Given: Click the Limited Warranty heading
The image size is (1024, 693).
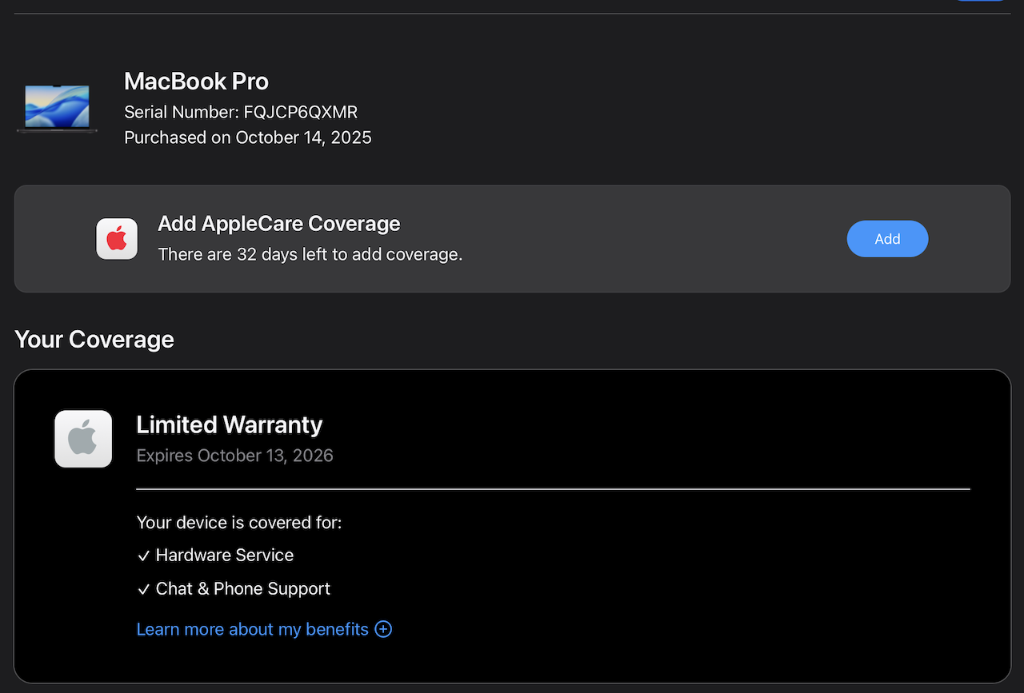Looking at the screenshot, I should click(x=229, y=424).
